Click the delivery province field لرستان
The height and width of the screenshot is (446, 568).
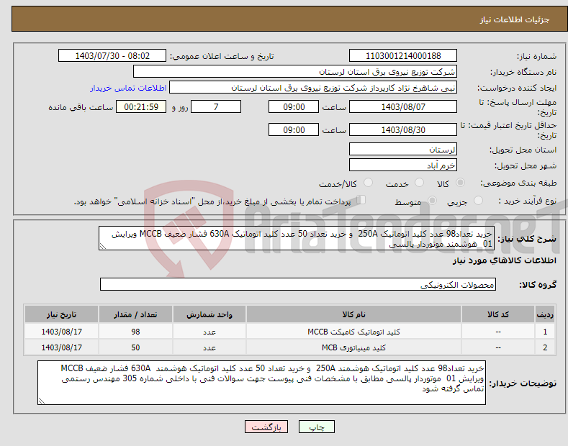403,149
